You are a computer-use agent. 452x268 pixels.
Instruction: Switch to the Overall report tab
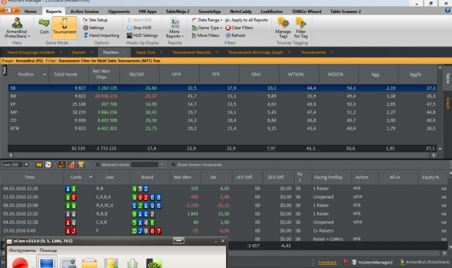coord(79,52)
